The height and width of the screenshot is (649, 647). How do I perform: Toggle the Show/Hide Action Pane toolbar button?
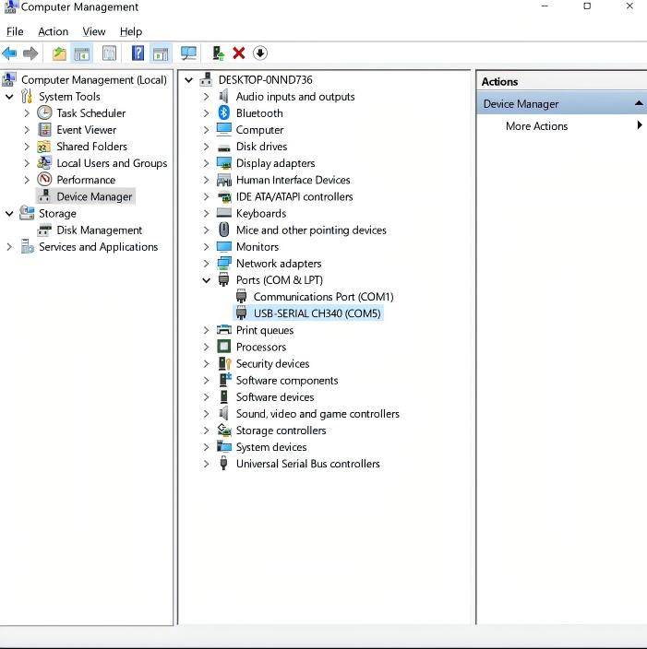tap(161, 53)
